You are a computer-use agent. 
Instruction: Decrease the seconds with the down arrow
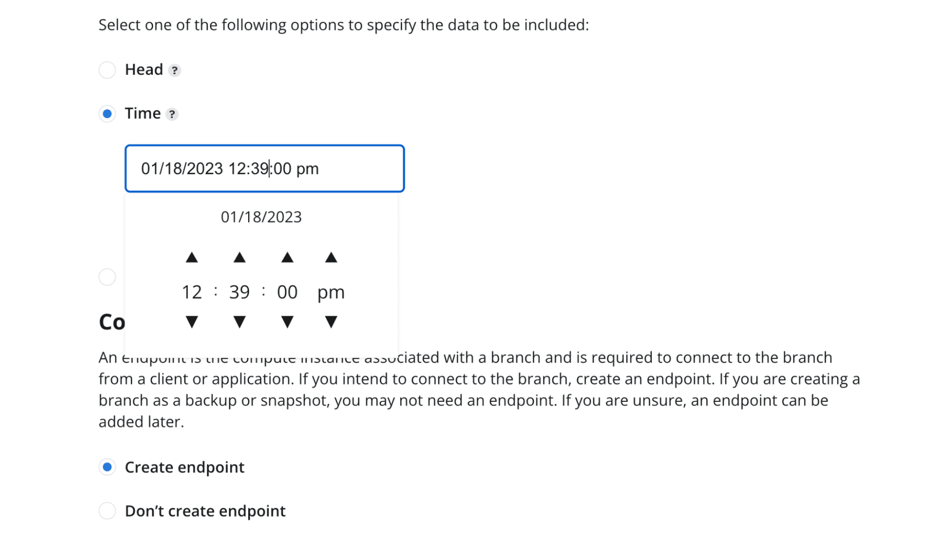[287, 322]
